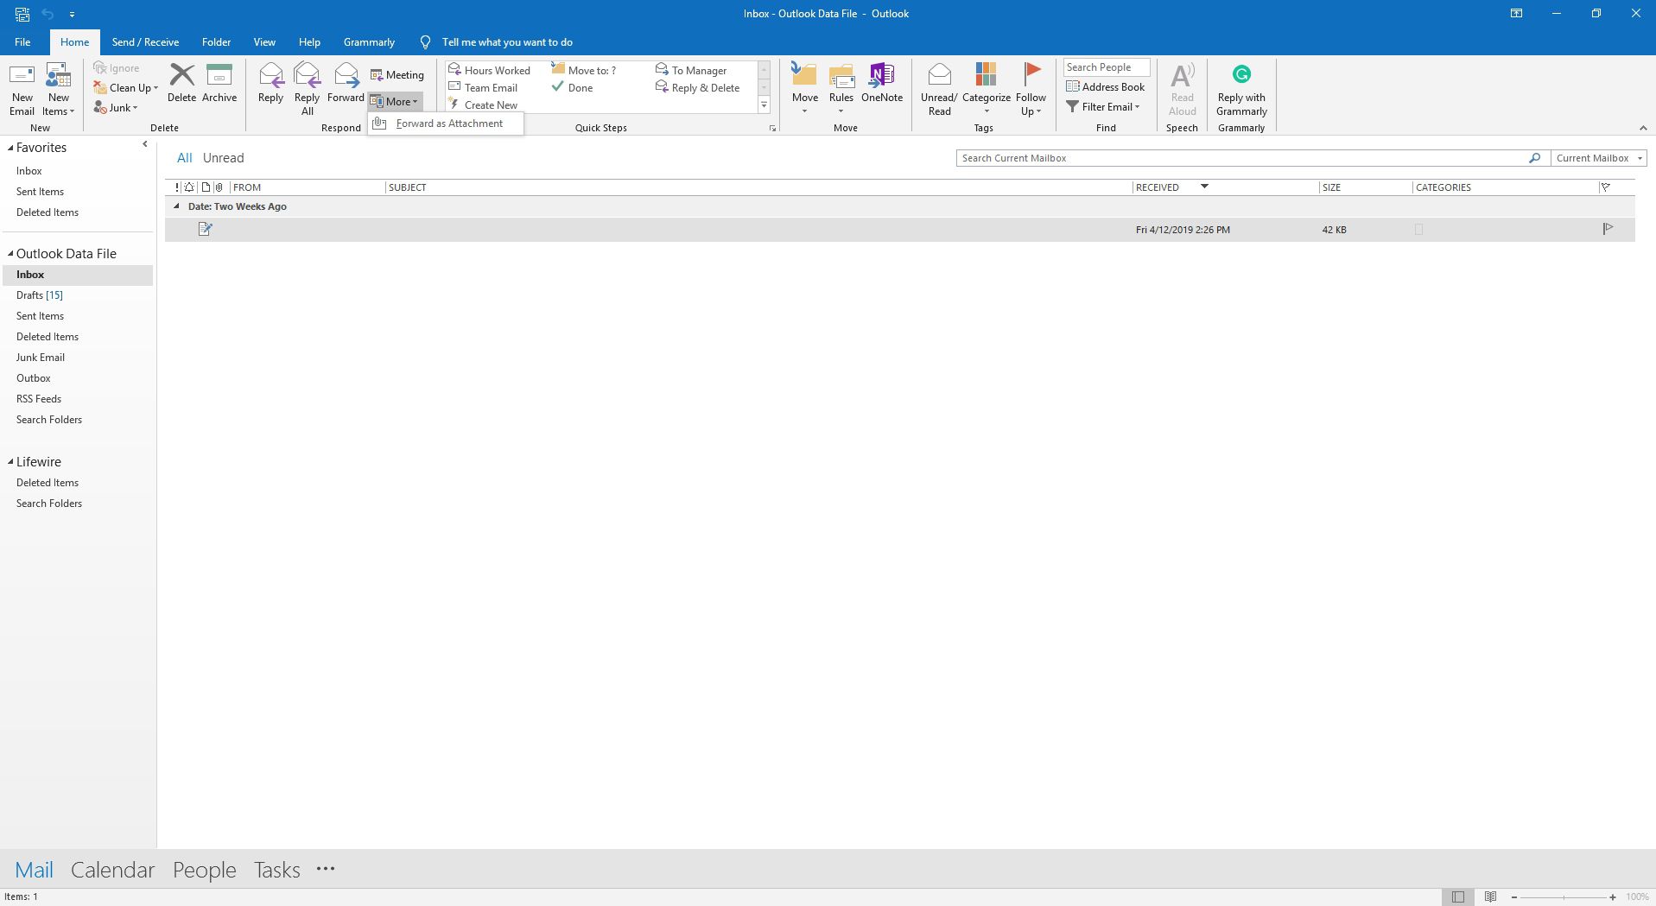Open the File tab
The image size is (1656, 906).
tap(22, 41)
